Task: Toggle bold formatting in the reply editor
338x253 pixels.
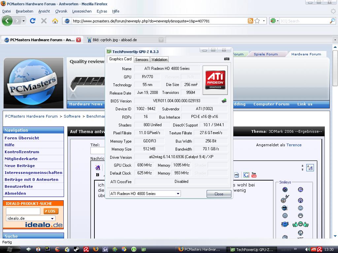Action: click(97, 175)
